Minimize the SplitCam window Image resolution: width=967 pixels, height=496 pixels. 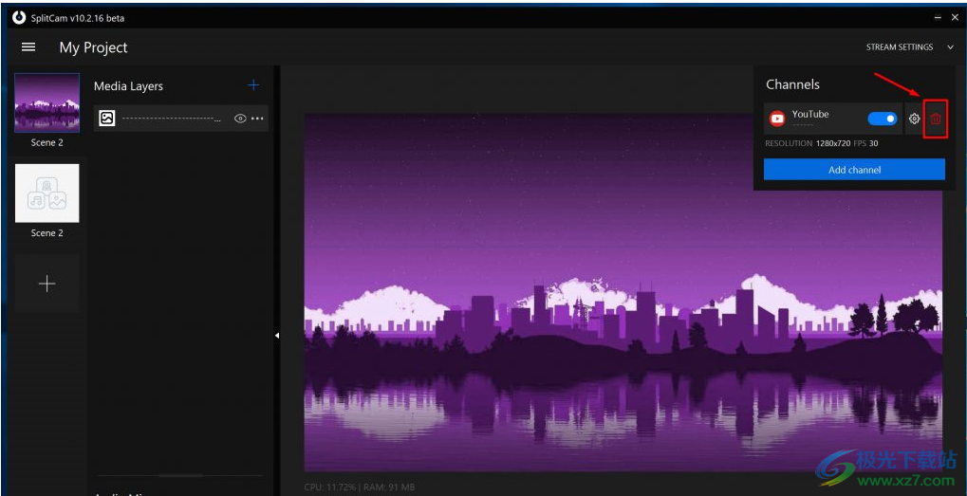(938, 18)
